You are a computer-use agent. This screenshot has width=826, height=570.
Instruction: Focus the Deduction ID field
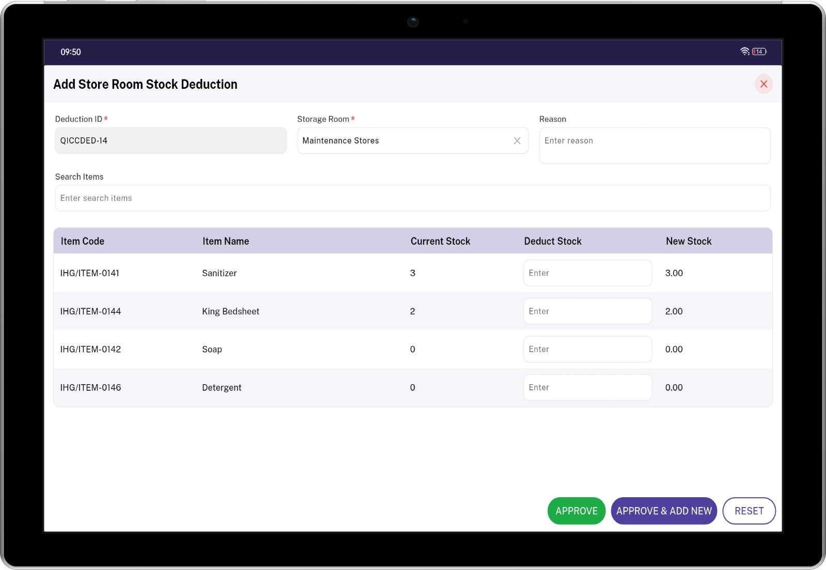tap(170, 140)
